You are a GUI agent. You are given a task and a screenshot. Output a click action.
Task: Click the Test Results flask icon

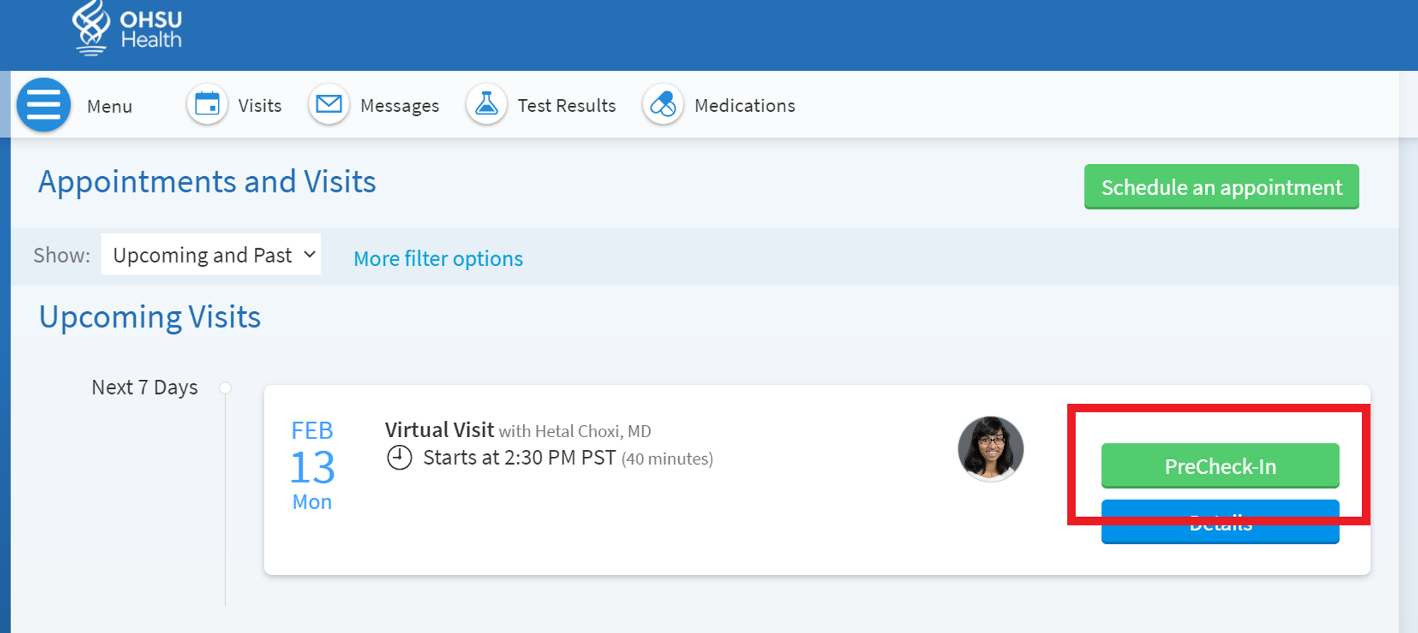point(486,105)
